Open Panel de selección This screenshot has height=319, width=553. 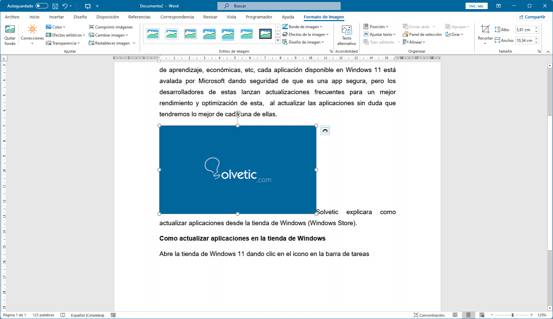click(x=422, y=35)
